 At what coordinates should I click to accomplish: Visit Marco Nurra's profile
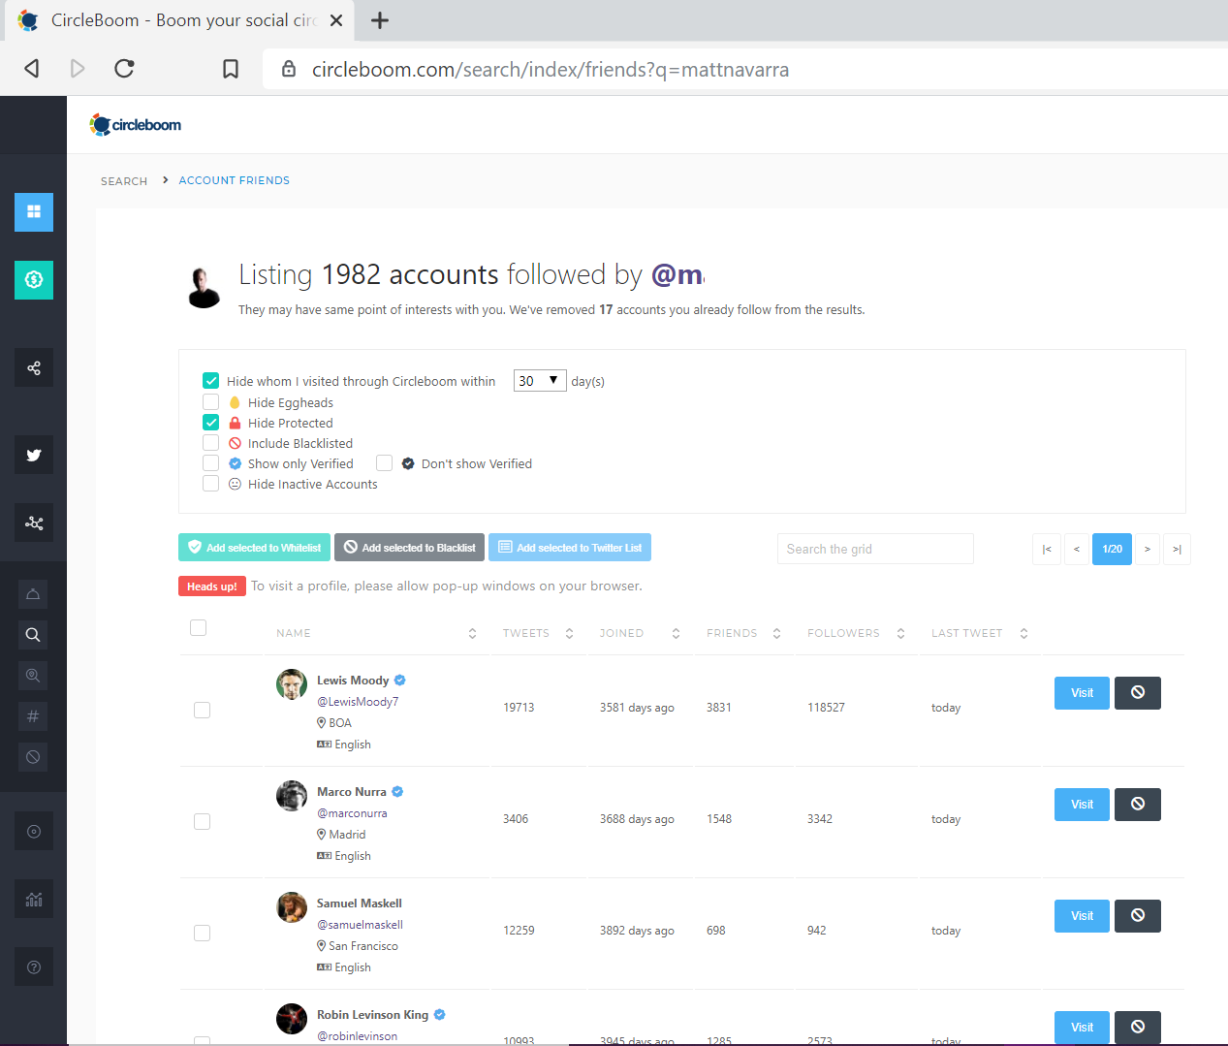(1082, 804)
